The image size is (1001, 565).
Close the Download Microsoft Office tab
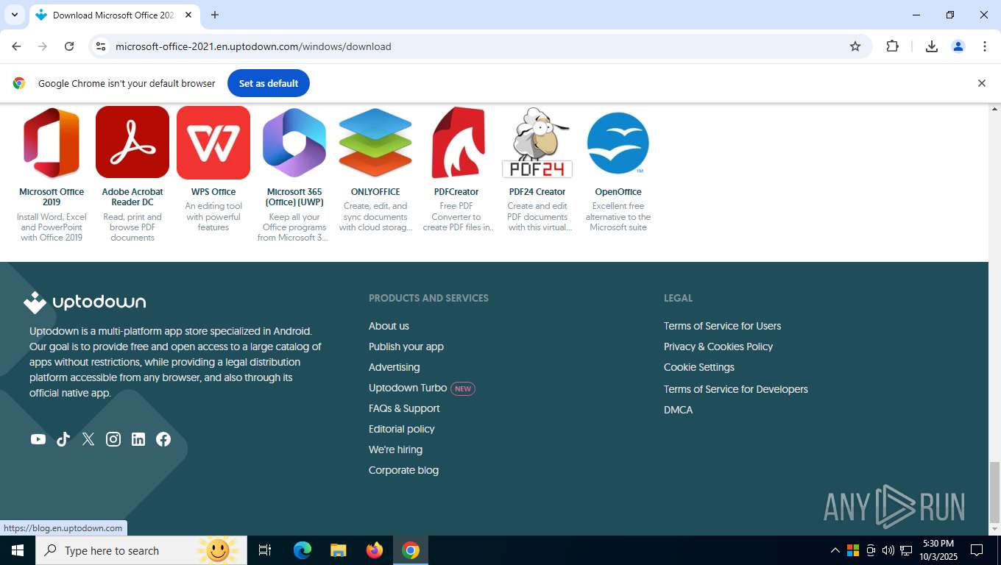pos(188,15)
